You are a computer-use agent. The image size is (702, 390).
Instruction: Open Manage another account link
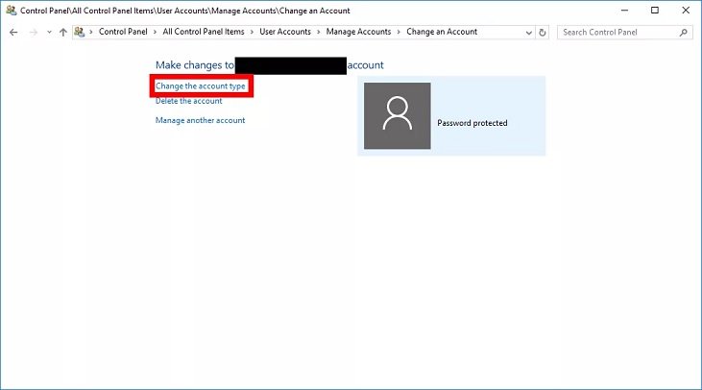click(x=200, y=120)
